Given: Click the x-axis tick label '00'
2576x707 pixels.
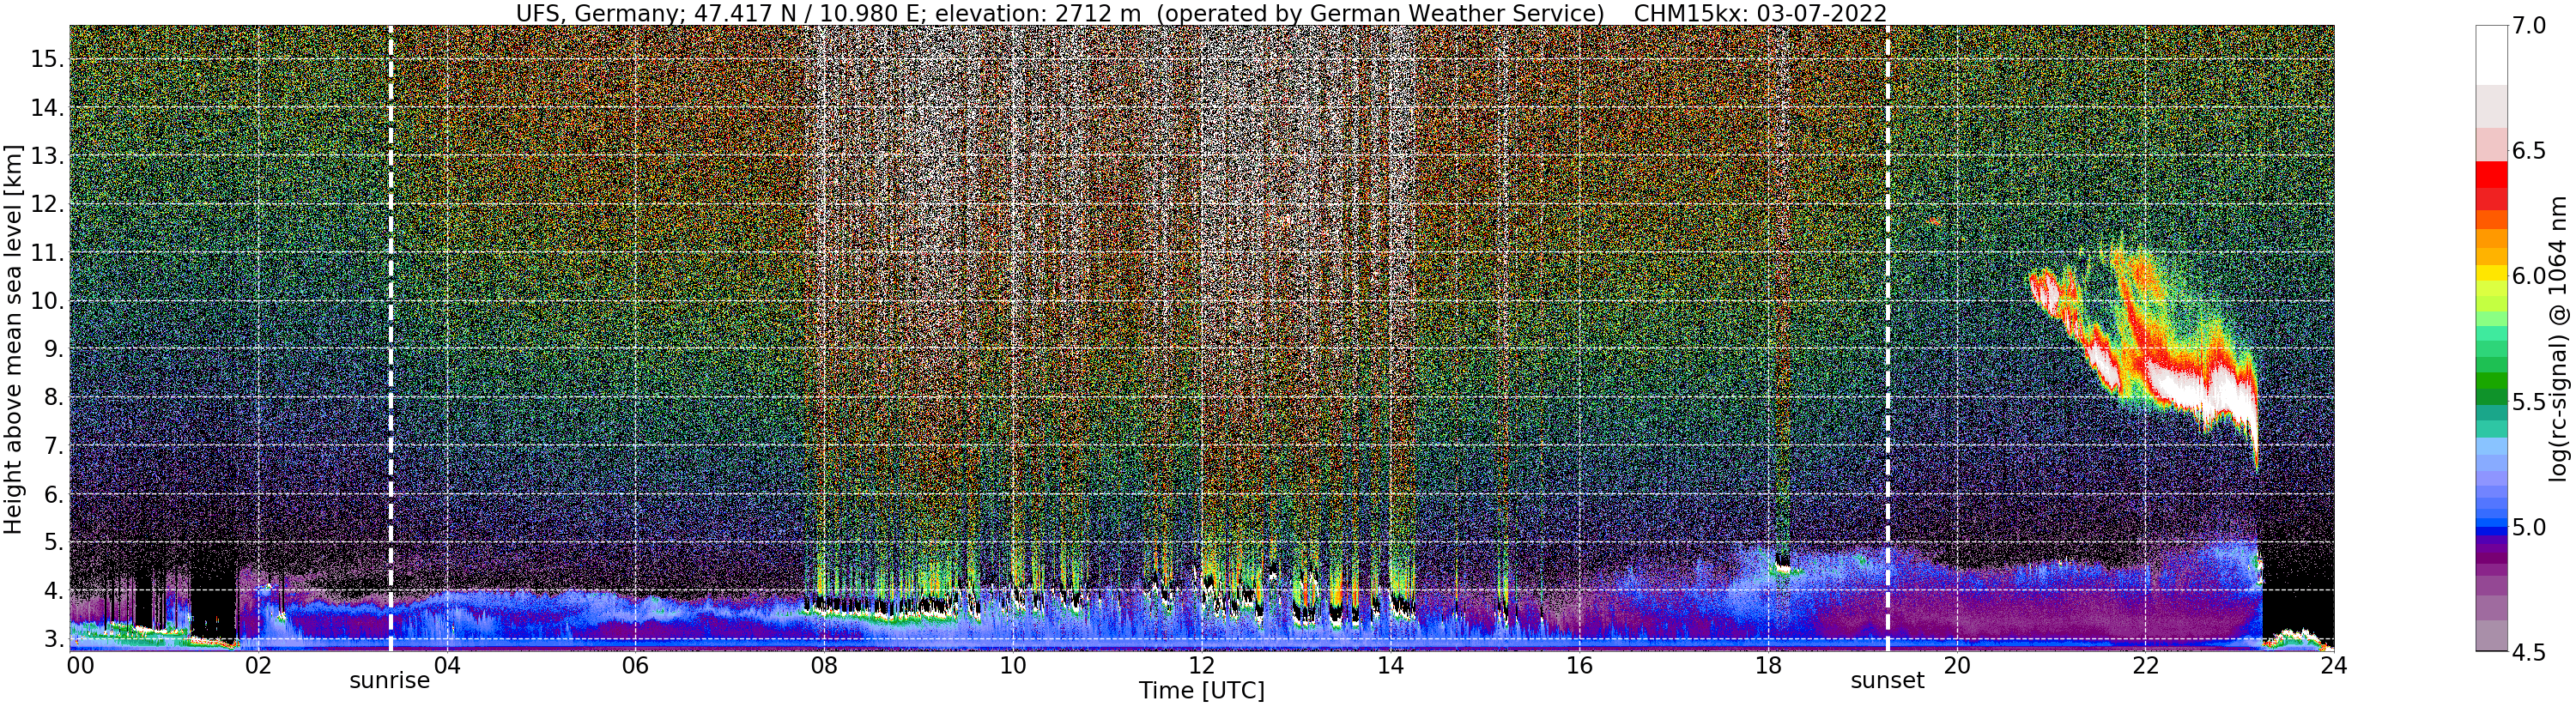Looking at the screenshot, I should (x=80, y=665).
